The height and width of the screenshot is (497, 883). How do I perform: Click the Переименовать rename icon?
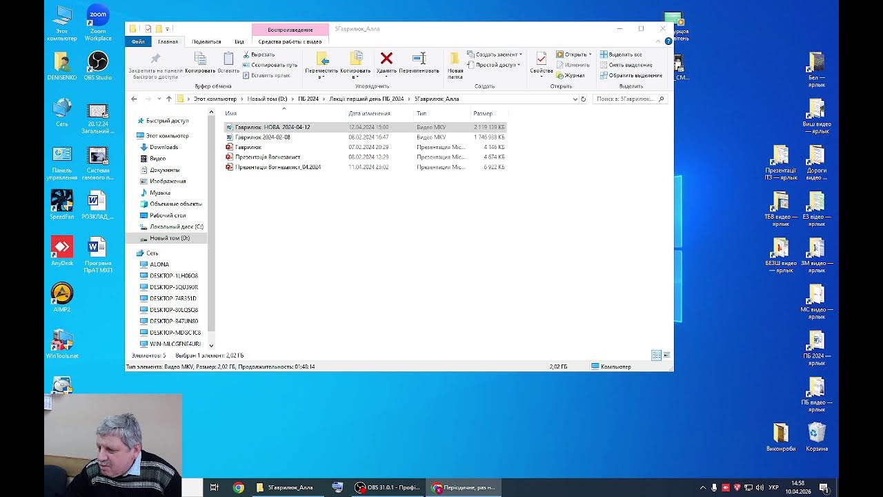pos(419,59)
